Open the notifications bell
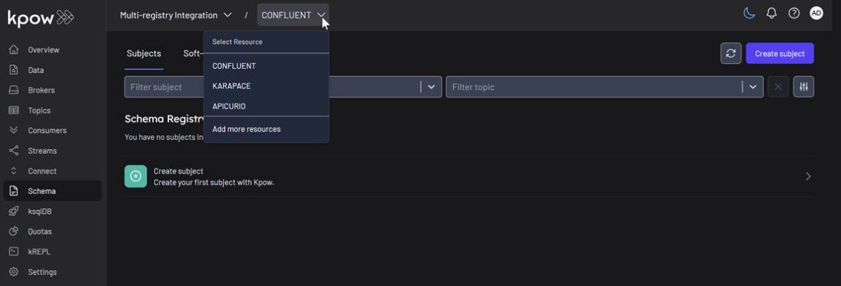 click(772, 13)
